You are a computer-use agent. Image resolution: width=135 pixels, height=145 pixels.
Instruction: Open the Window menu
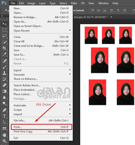point(104,3)
